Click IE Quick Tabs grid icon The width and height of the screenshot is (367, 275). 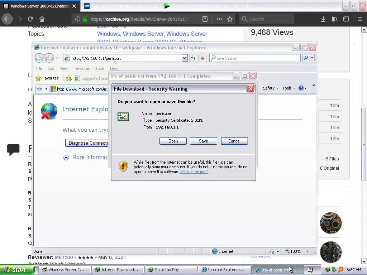(x=39, y=89)
